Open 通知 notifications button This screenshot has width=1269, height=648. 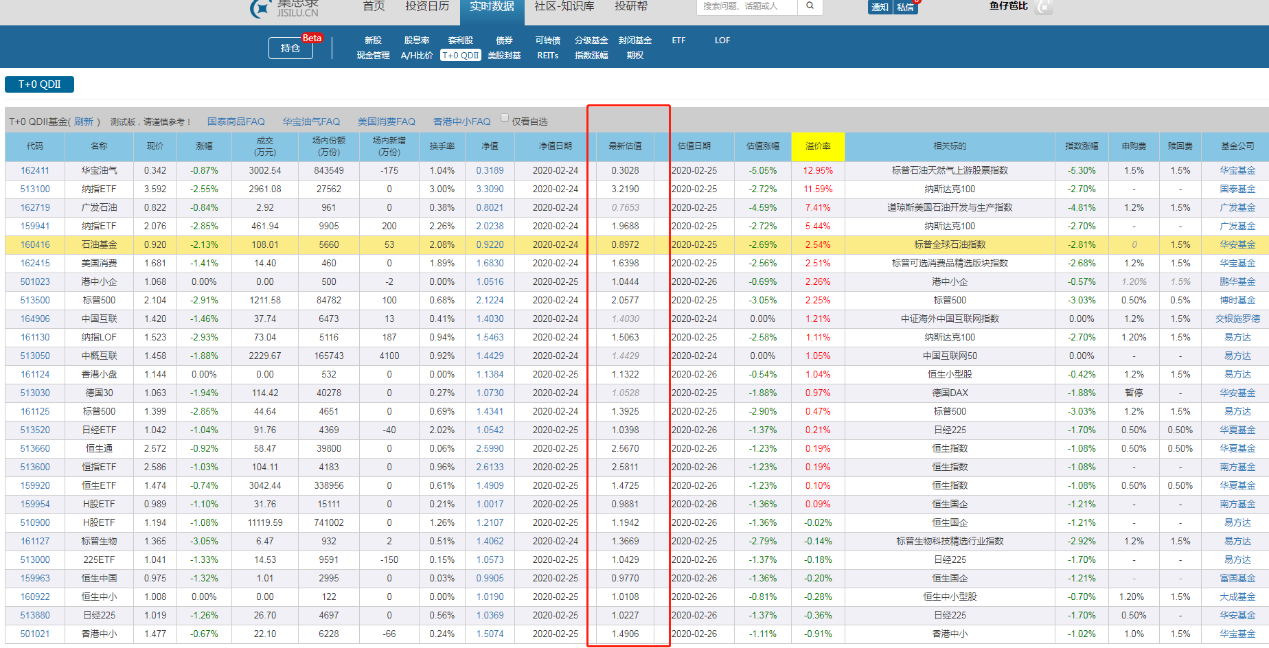click(x=880, y=8)
